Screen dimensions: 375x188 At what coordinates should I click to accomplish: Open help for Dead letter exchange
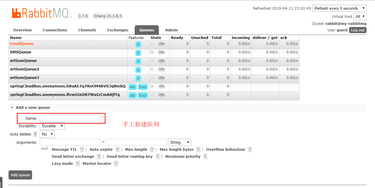coord(99,157)
